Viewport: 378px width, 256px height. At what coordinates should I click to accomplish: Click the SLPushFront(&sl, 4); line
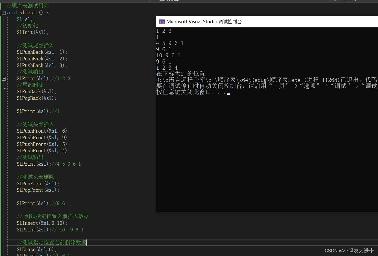click(x=43, y=151)
